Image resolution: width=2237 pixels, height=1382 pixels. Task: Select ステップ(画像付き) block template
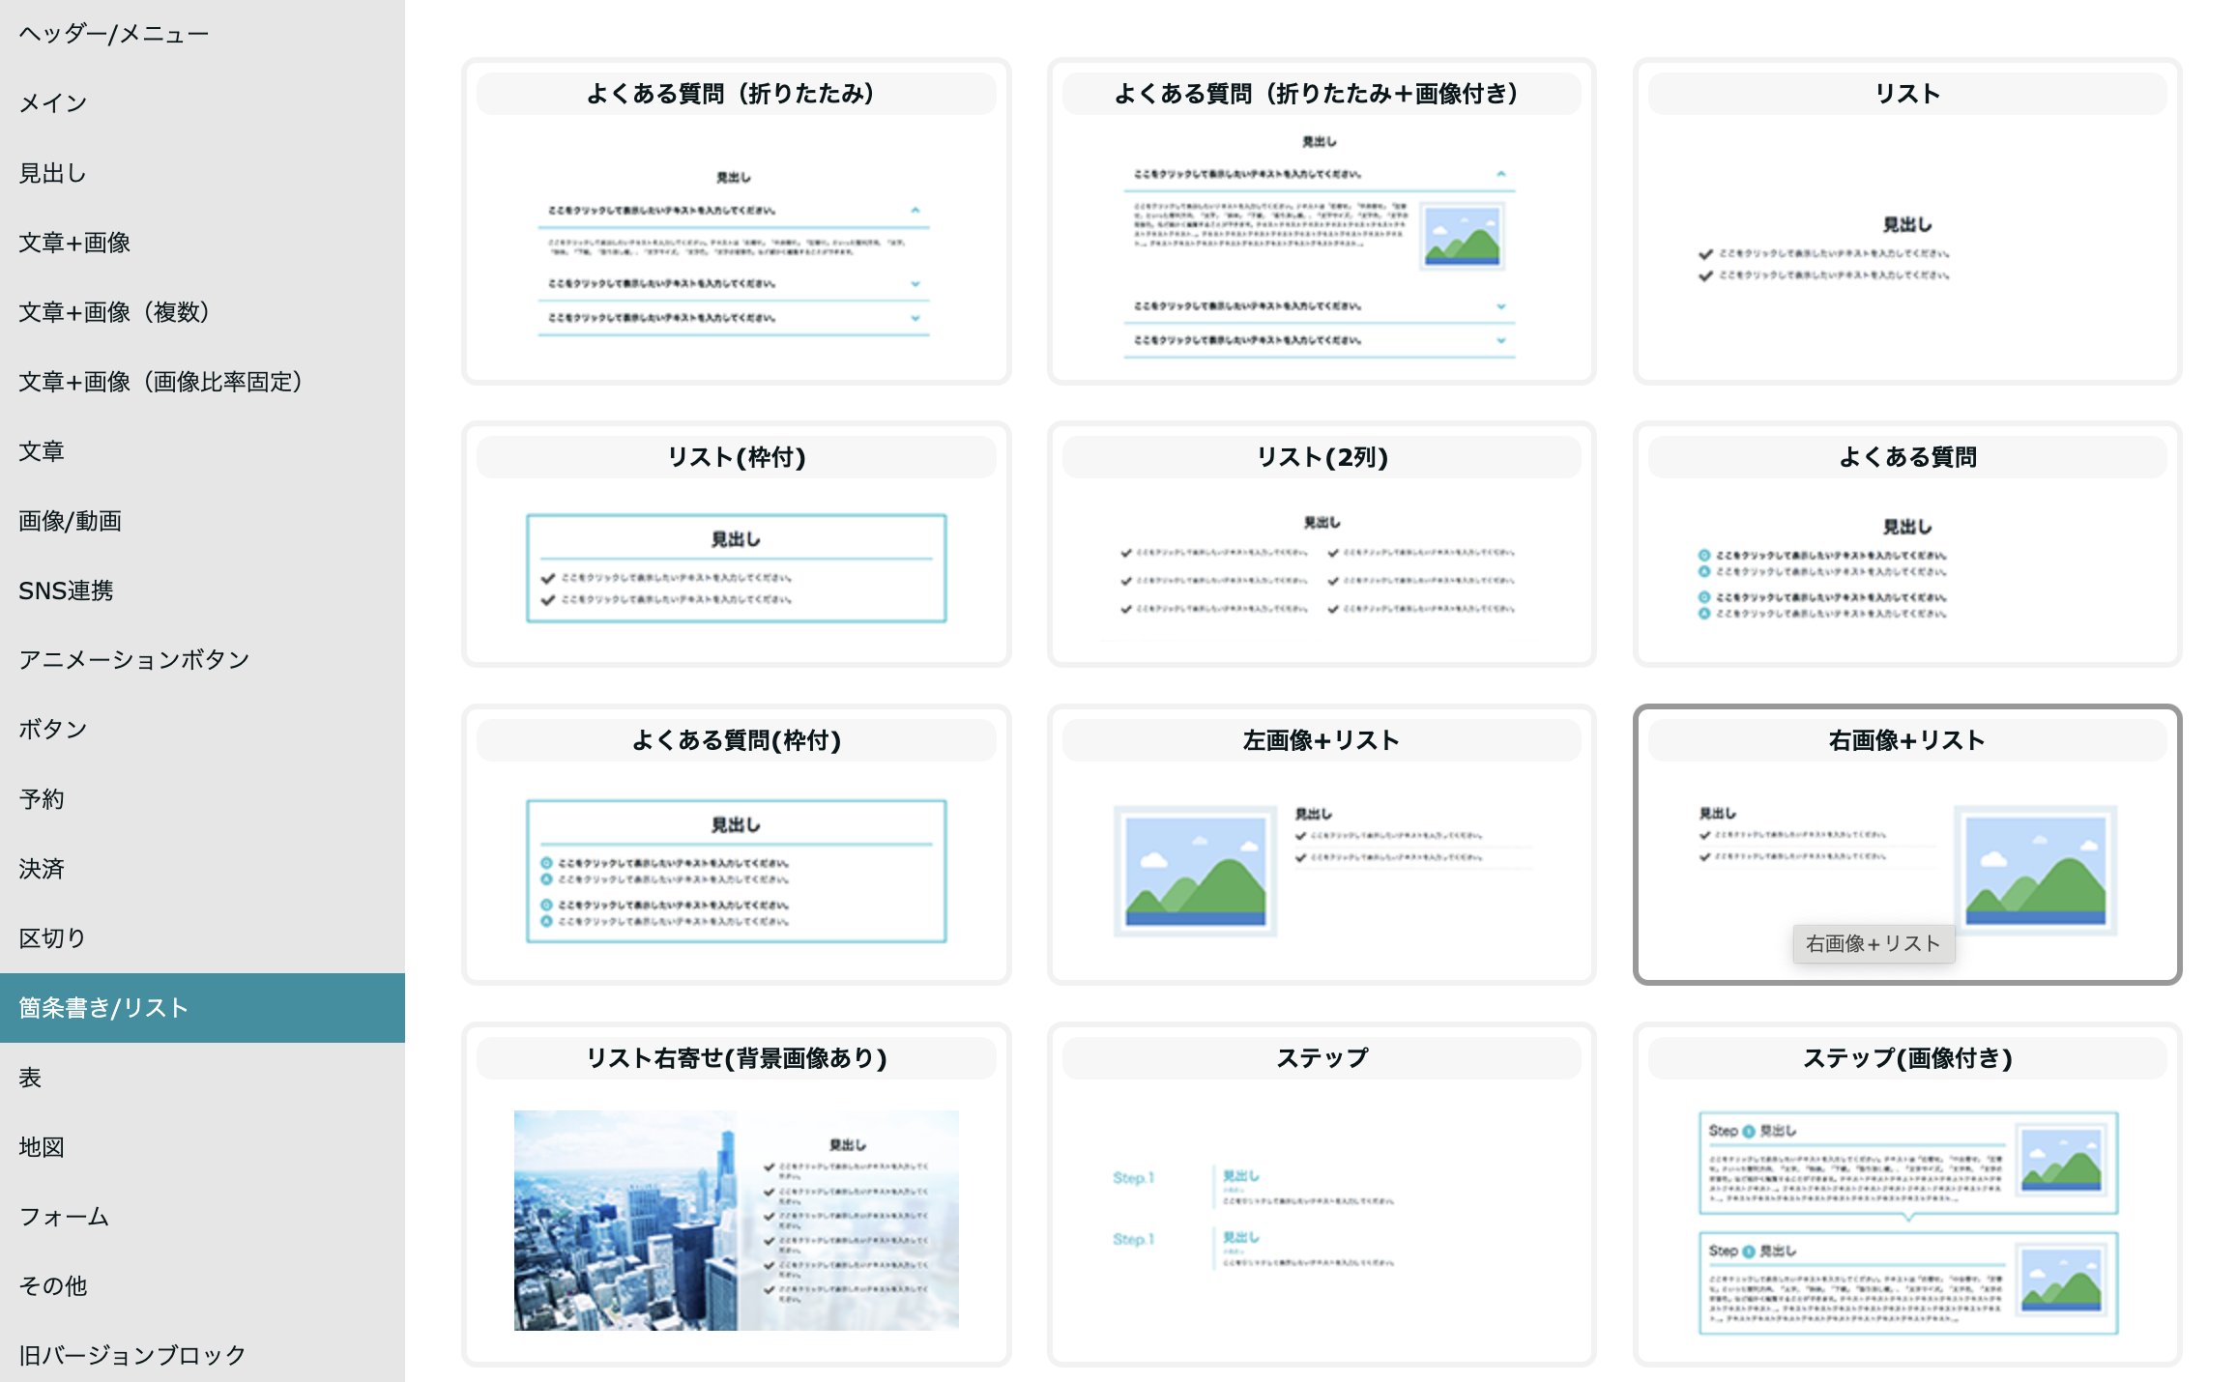pyautogui.click(x=1906, y=1195)
